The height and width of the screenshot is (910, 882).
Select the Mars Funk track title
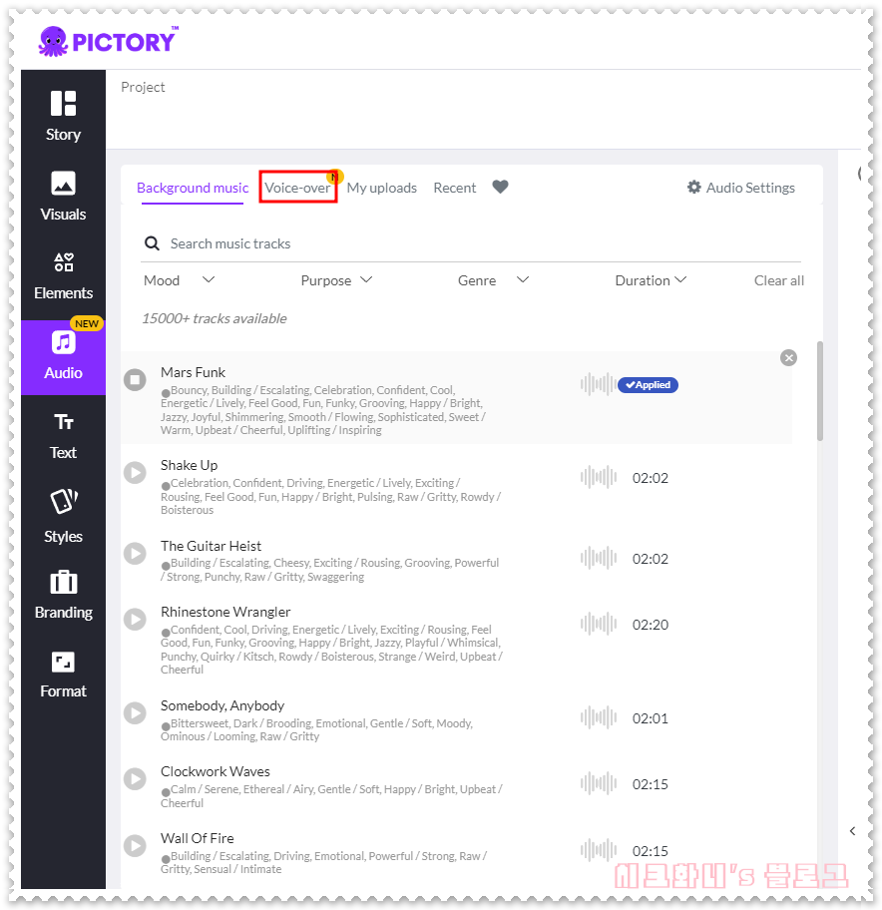(194, 372)
